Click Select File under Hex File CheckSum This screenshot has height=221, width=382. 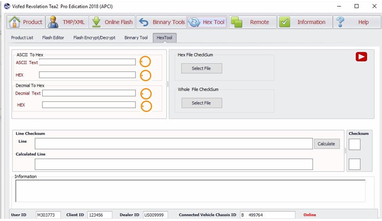201,69
